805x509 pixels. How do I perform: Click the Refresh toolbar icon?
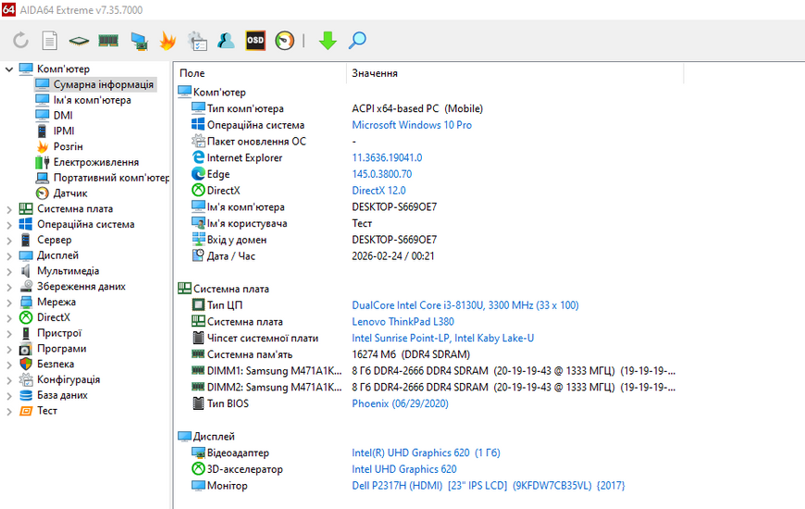click(x=21, y=41)
